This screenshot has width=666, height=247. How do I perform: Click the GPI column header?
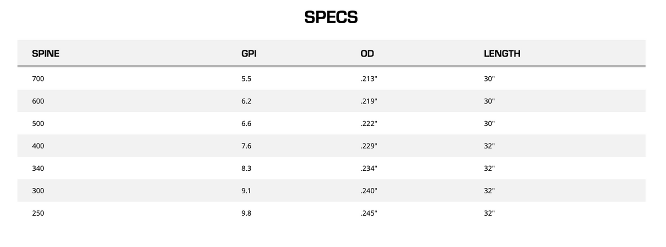point(249,54)
